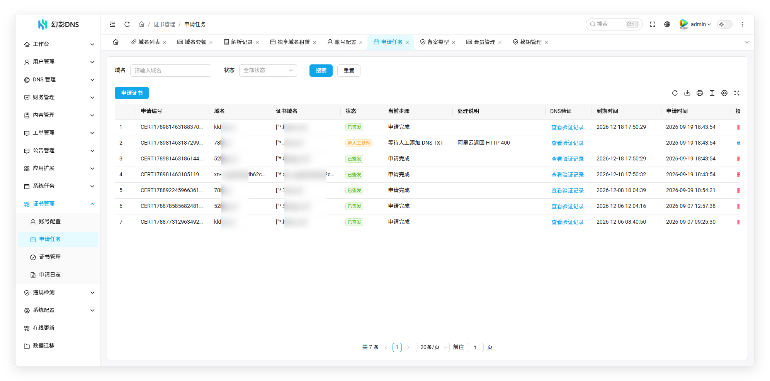770x381 pixels.
Task: Open the vertical three-dot more menu
Action: pos(742,24)
